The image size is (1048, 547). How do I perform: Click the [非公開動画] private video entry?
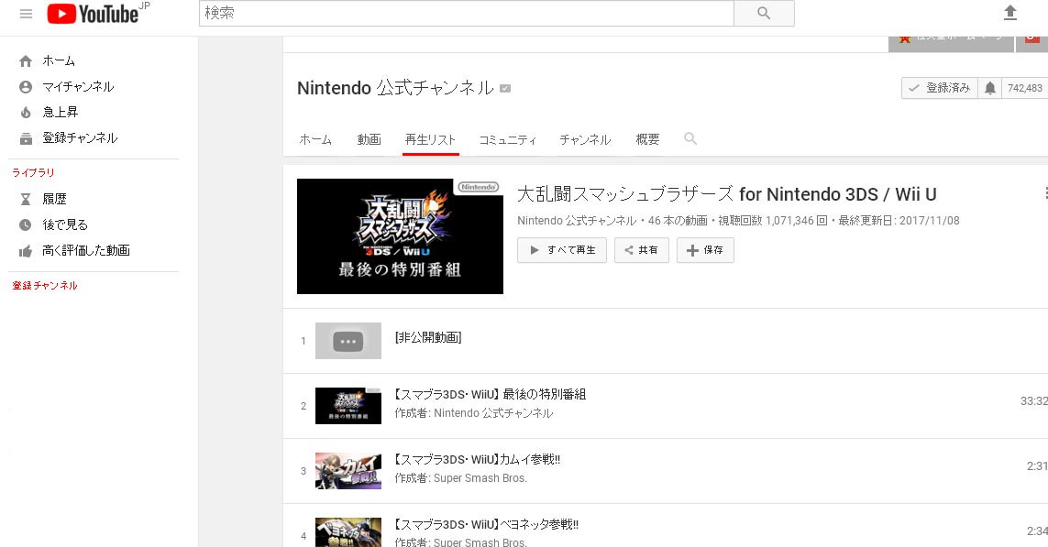click(428, 337)
